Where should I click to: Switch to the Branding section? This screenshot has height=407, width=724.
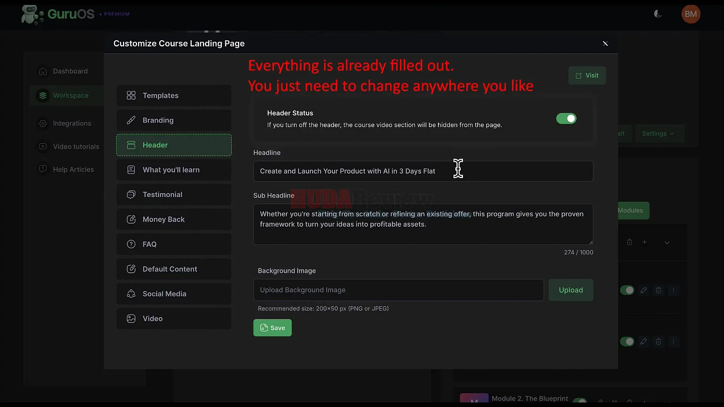174,120
